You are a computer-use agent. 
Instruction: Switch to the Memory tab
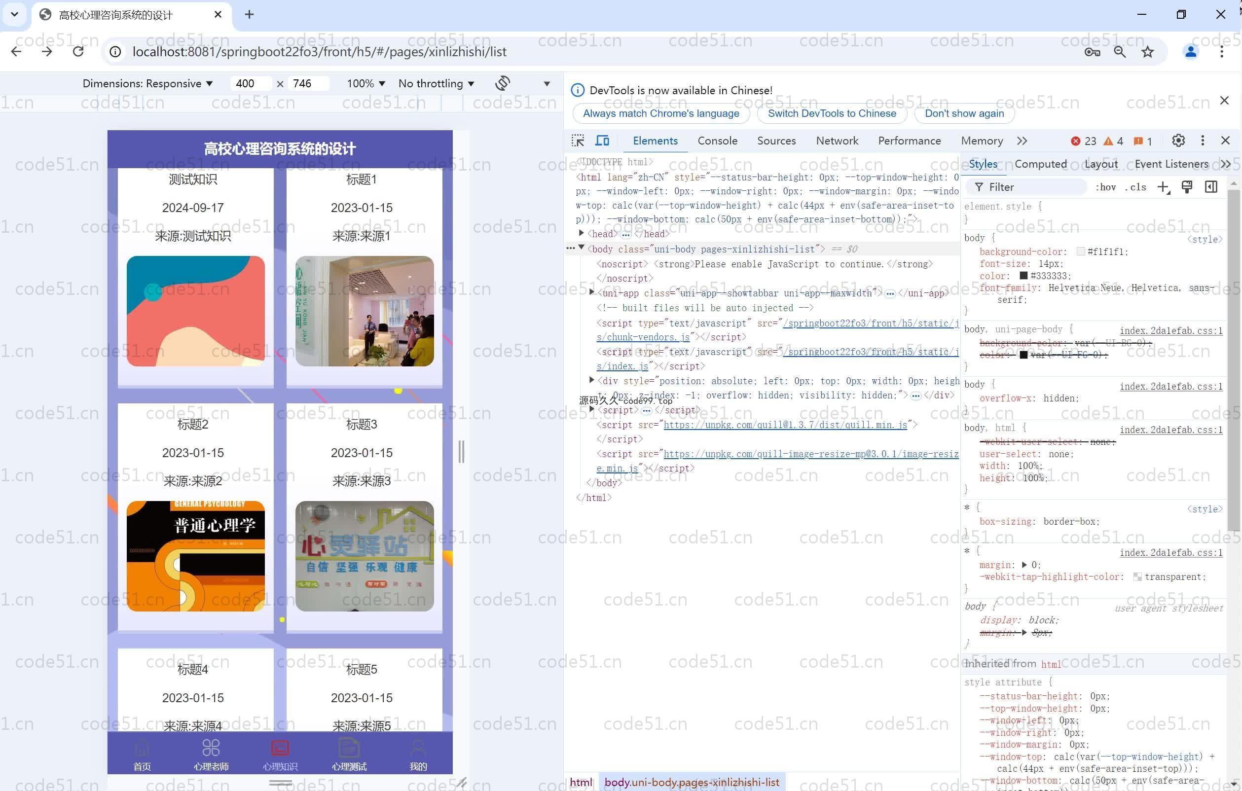(x=982, y=141)
